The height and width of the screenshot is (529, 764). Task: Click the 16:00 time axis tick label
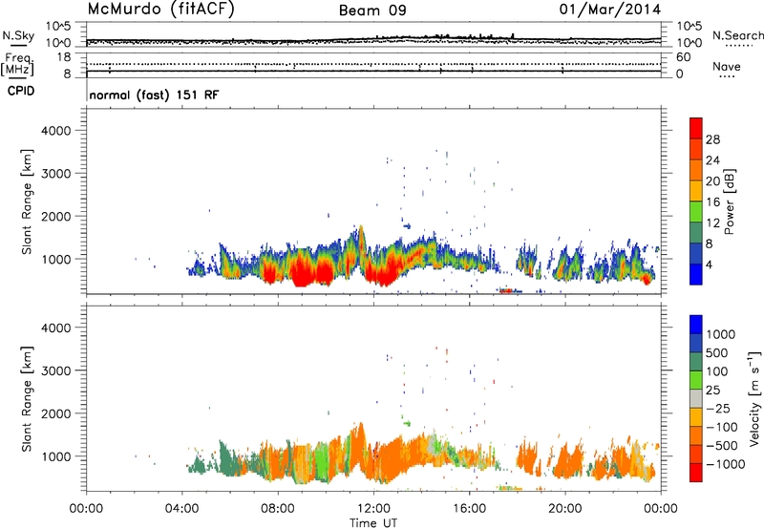469,509
